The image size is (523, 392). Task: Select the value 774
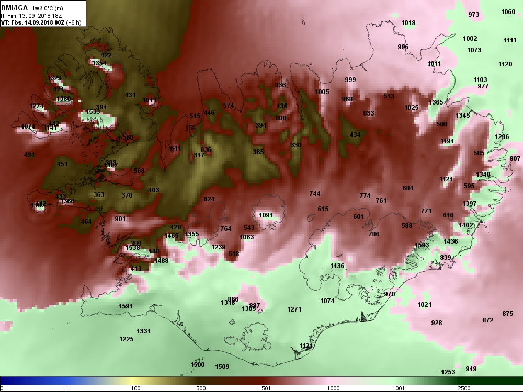click(x=365, y=196)
